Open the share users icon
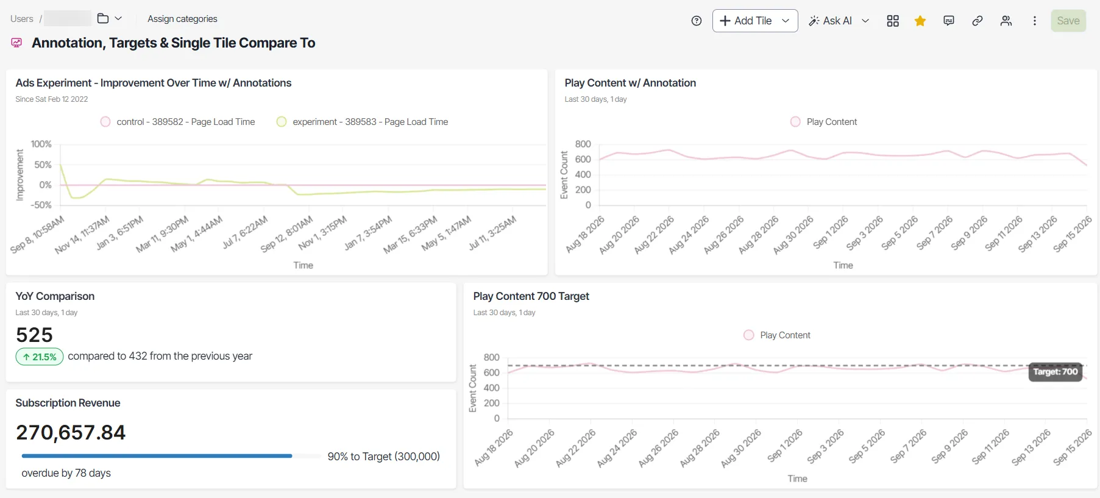Image resolution: width=1100 pixels, height=498 pixels. click(x=1006, y=21)
